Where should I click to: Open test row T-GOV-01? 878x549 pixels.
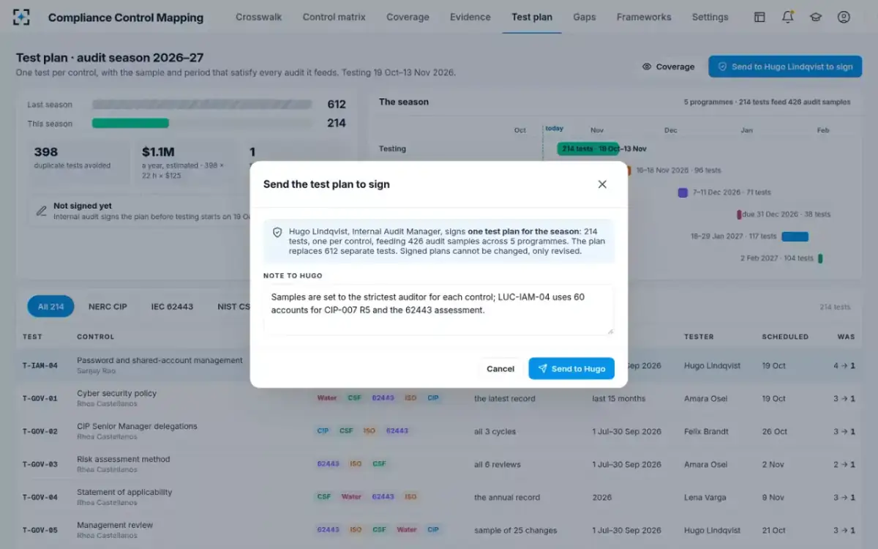439,398
